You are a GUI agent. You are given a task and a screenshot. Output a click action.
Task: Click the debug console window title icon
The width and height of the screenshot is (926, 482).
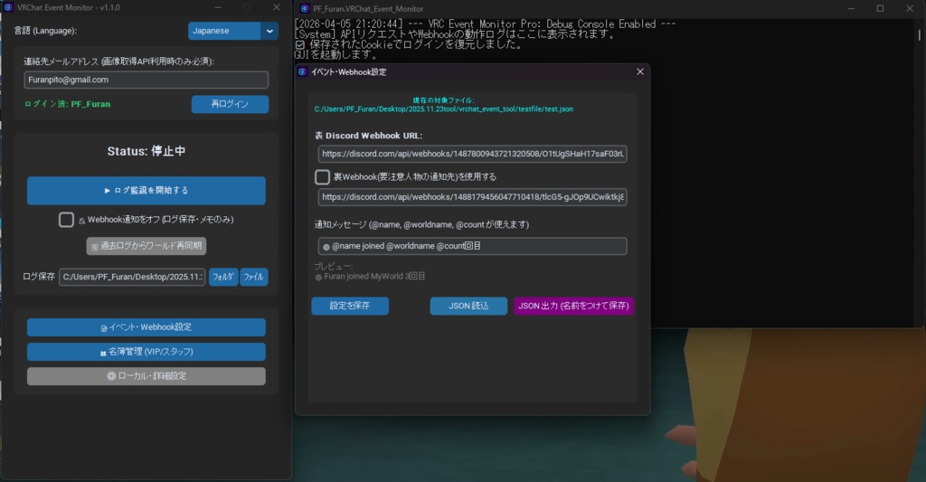point(304,9)
